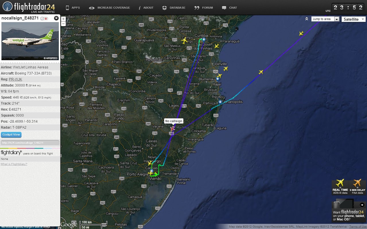This screenshot has width=367, height=229.
Task: Open the Forum menu item
Action: [204, 8]
